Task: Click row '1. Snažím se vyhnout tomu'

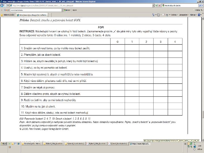Action: pyautogui.click(x=101, y=48)
